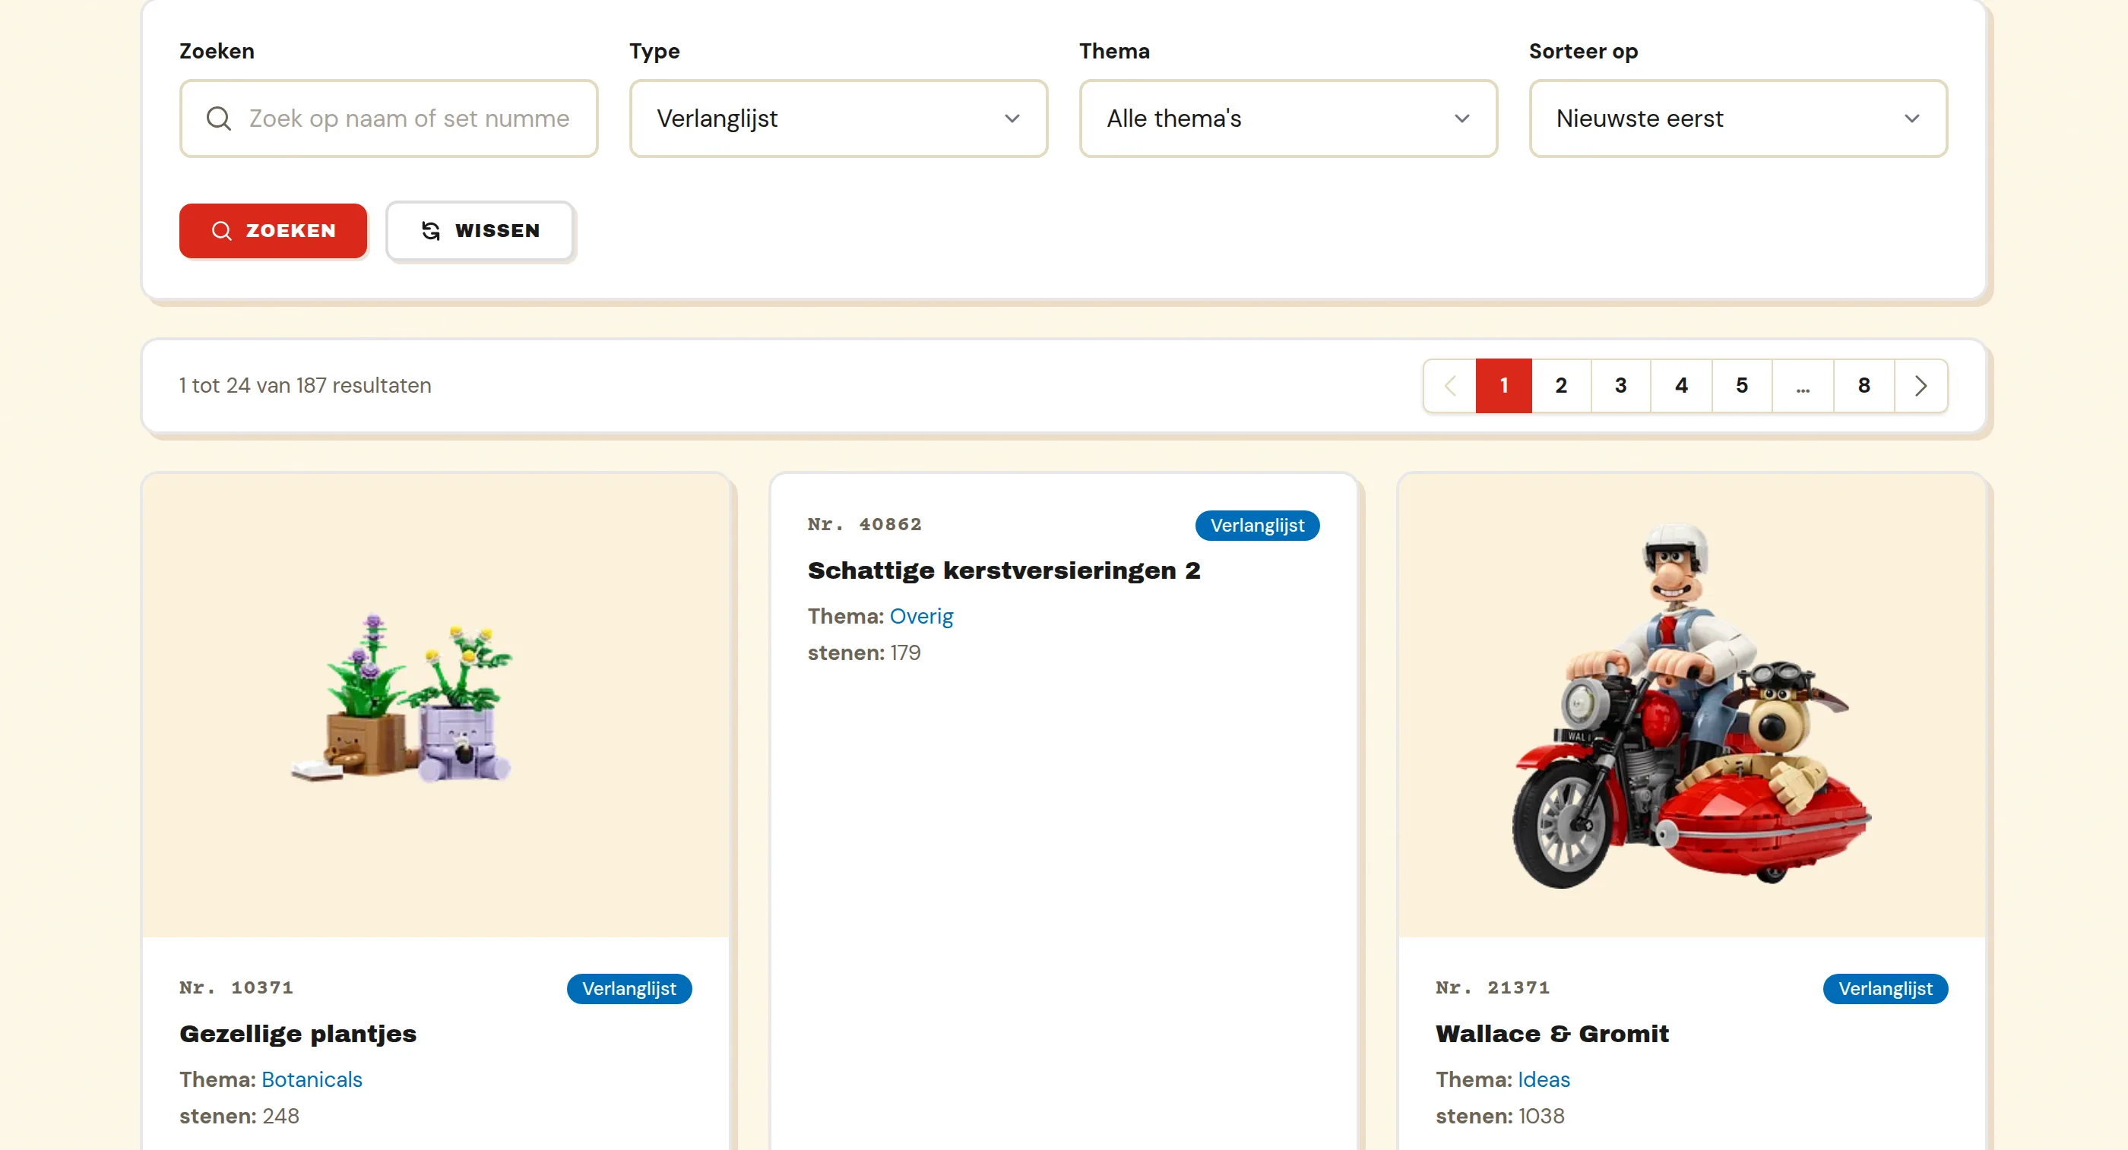Open the Wallace & Gromit set image
Viewport: 2128px width, 1150px height.
click(1692, 705)
